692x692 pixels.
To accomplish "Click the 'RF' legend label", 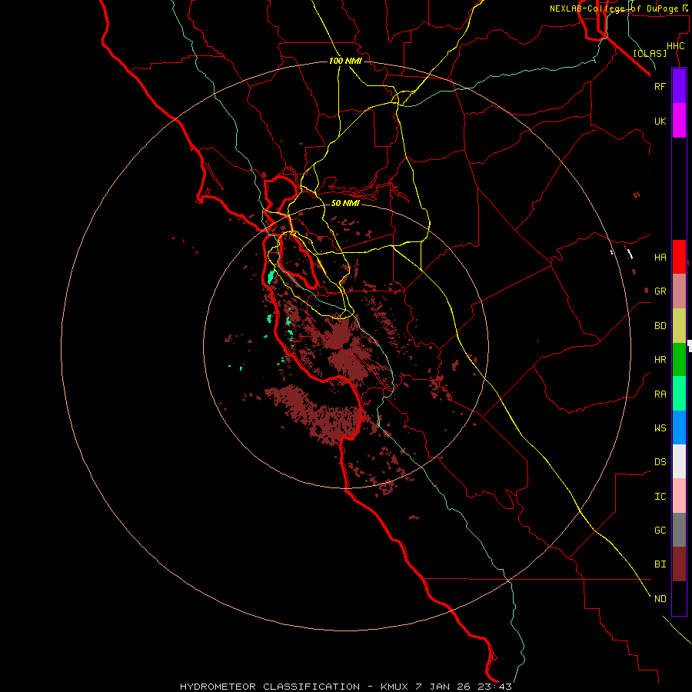I will tap(660, 86).
